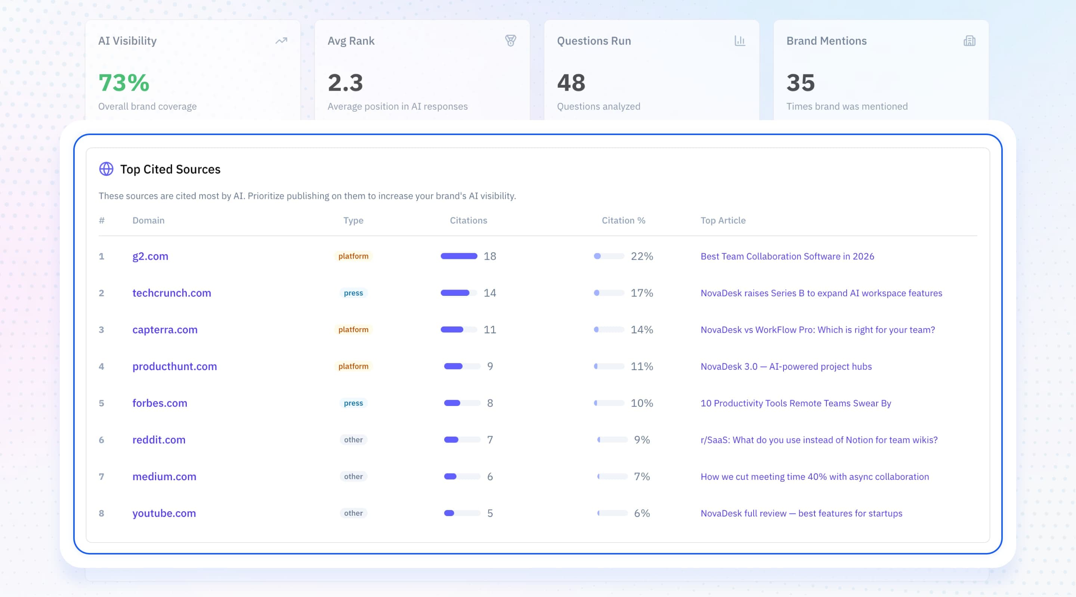The width and height of the screenshot is (1076, 597).
Task: Click the Top Article column header
Action: [x=723, y=220]
